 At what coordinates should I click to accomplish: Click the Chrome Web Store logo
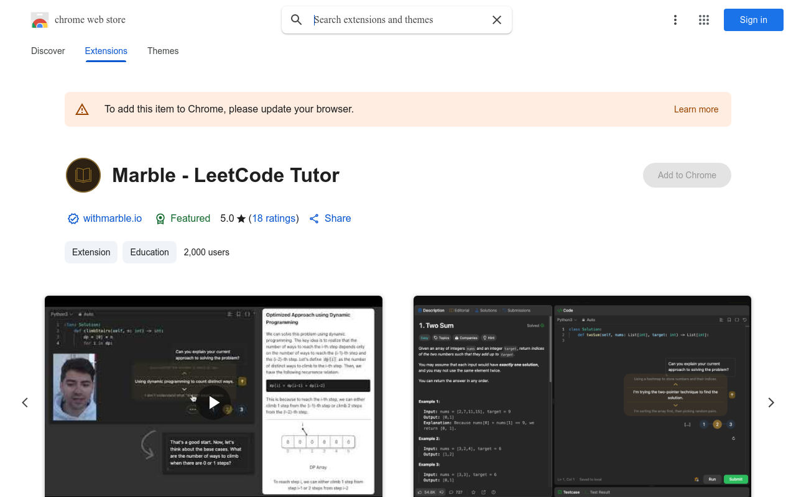point(40,20)
